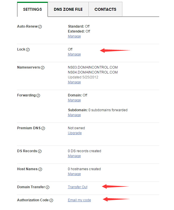Click the DS Records info icon

point(40,151)
